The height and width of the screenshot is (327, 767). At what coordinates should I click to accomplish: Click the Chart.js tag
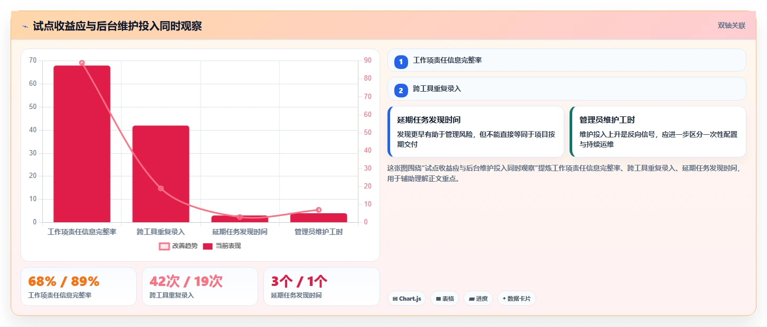point(406,299)
